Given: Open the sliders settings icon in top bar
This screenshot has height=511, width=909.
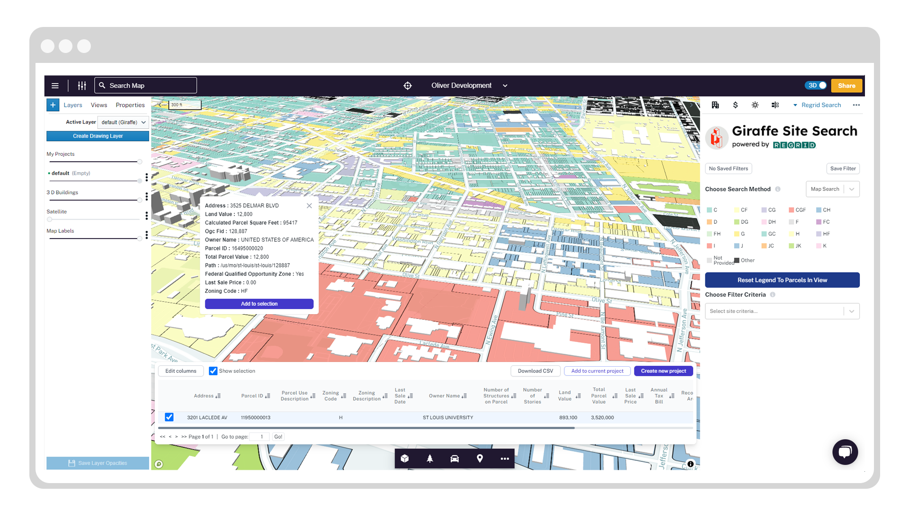Looking at the screenshot, I should pyautogui.click(x=82, y=86).
